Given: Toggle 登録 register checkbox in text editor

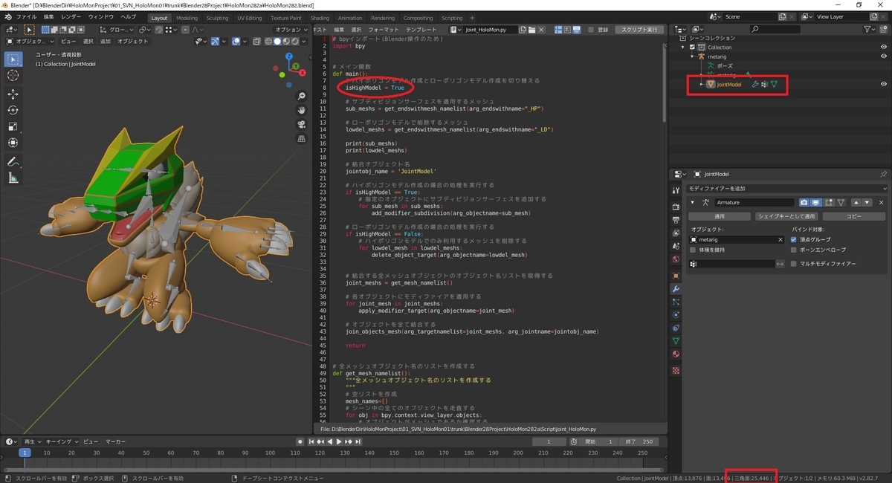Looking at the screenshot, I should 592,30.
